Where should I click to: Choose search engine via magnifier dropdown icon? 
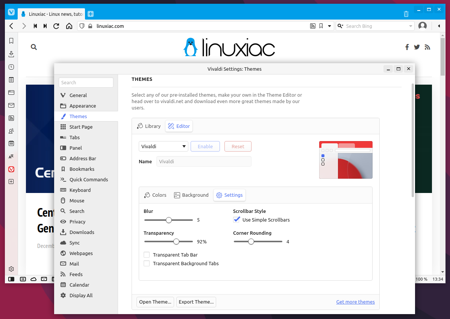pyautogui.click(x=340, y=26)
